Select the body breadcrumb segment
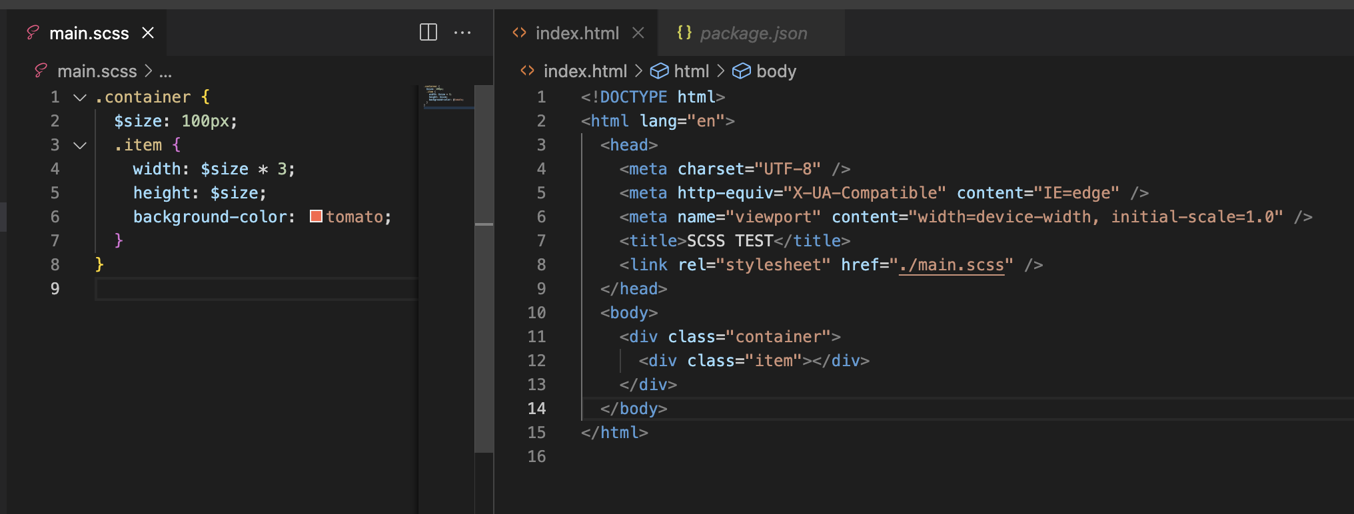 (x=776, y=71)
